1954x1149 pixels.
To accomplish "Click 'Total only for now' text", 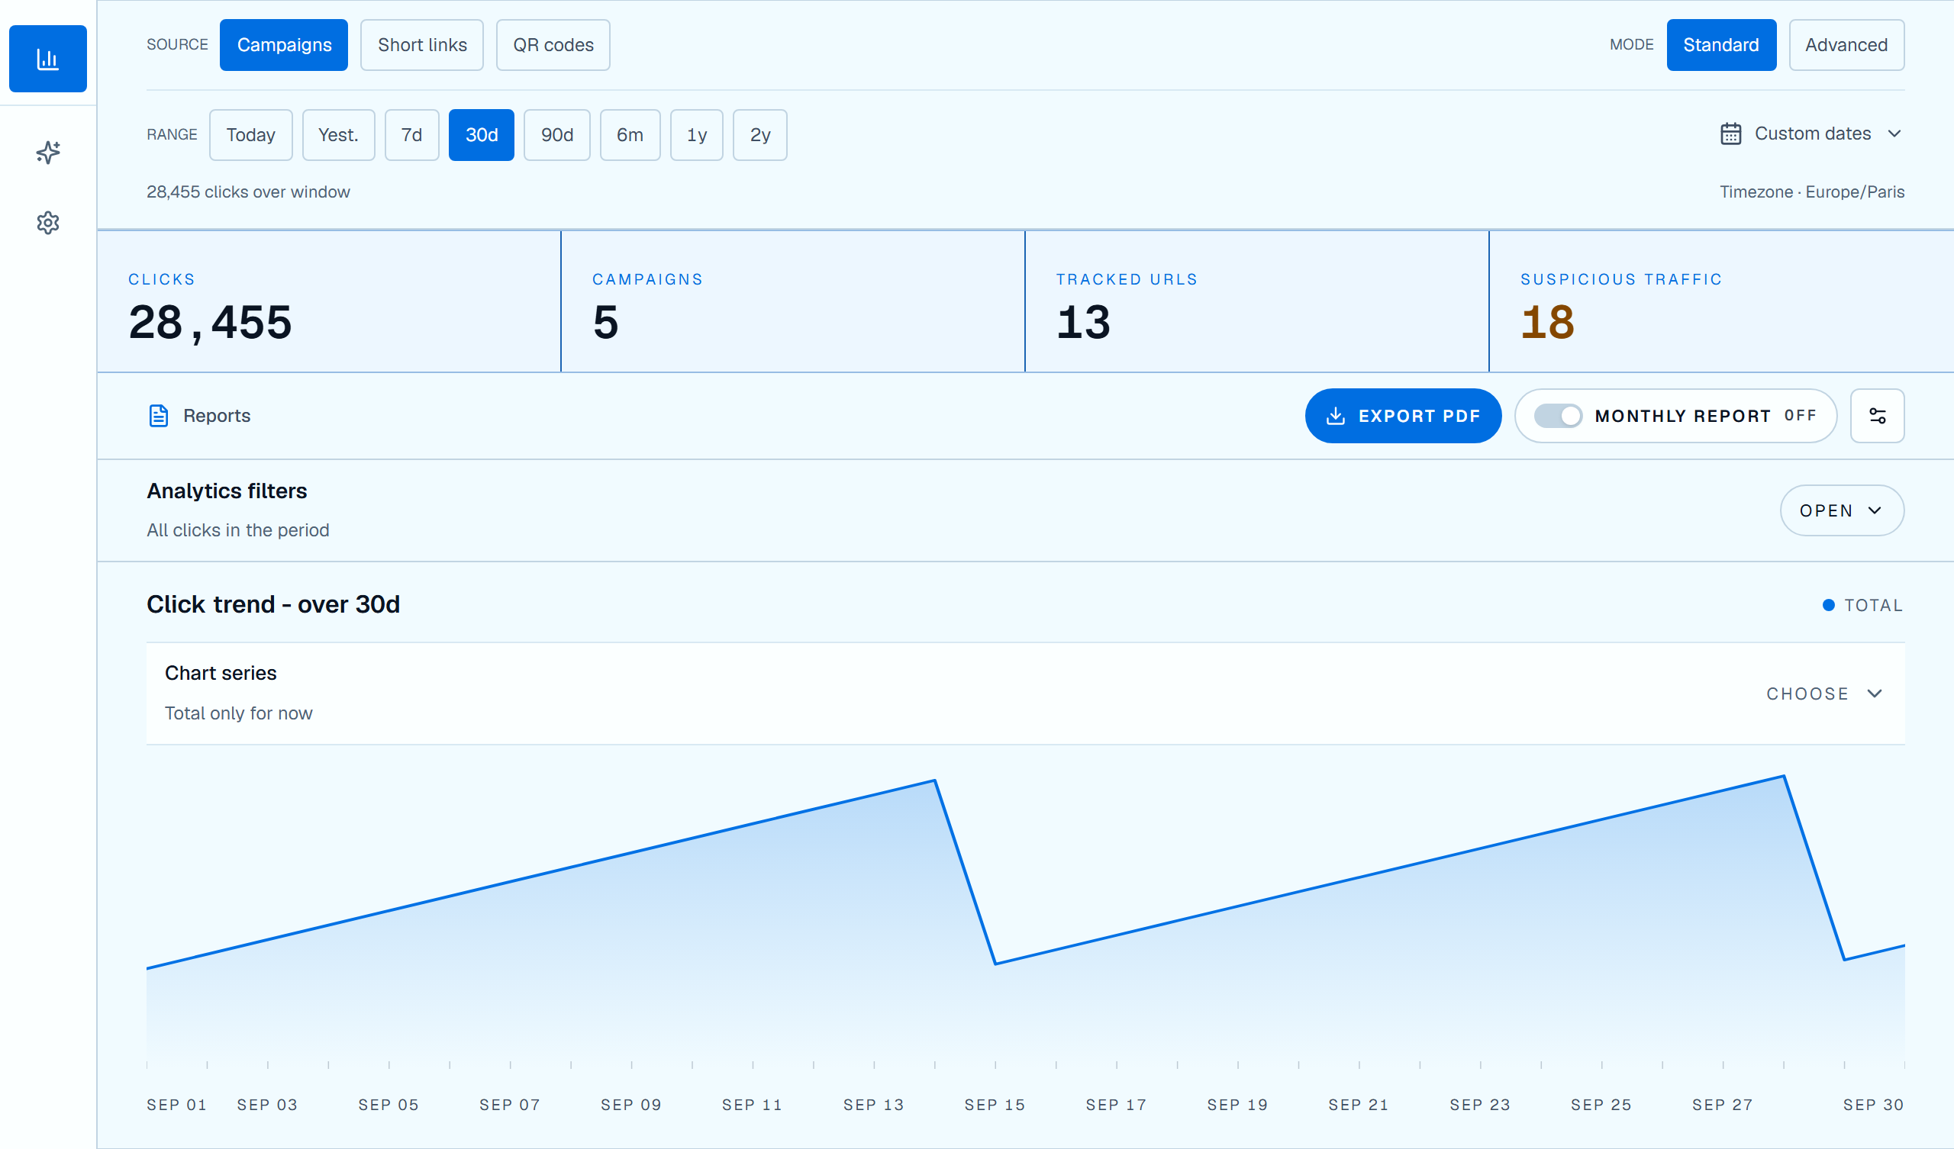I will [238, 713].
